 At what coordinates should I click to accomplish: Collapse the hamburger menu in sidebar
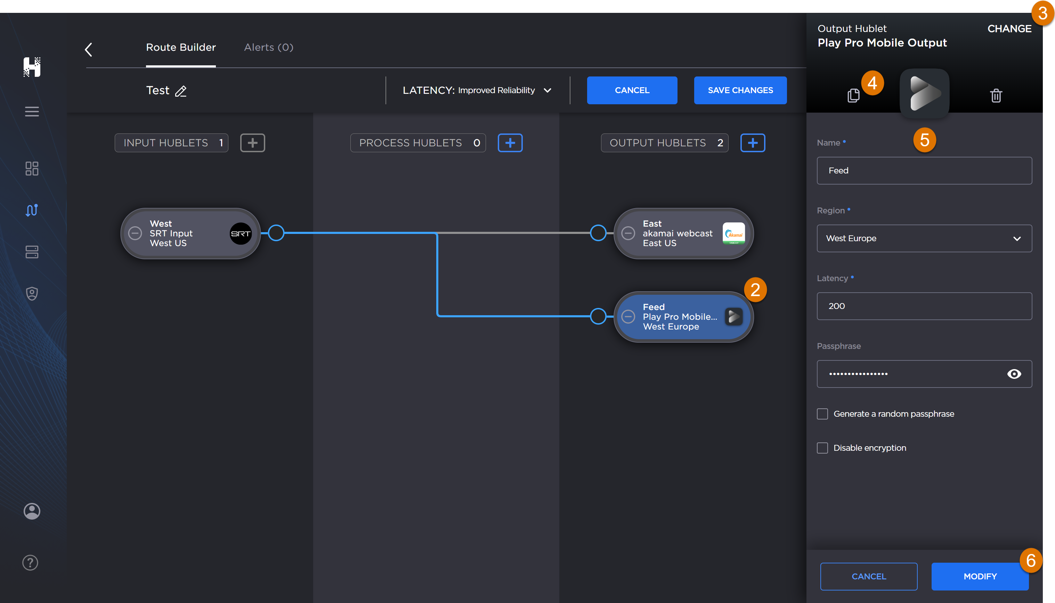tap(32, 111)
